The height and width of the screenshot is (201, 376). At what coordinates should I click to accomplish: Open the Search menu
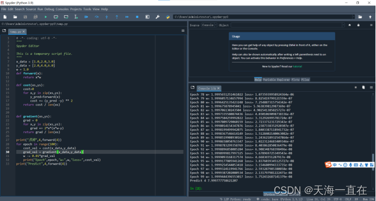20,9
